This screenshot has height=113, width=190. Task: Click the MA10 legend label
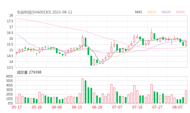click(152, 12)
